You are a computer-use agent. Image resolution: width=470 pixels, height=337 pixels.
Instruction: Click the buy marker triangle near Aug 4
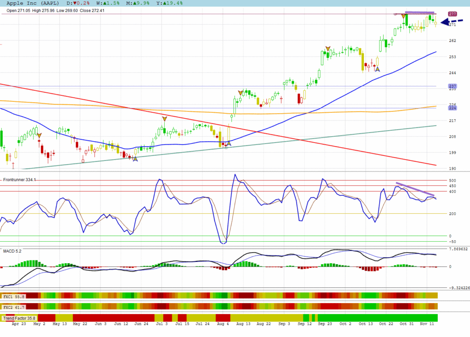tap(229, 144)
